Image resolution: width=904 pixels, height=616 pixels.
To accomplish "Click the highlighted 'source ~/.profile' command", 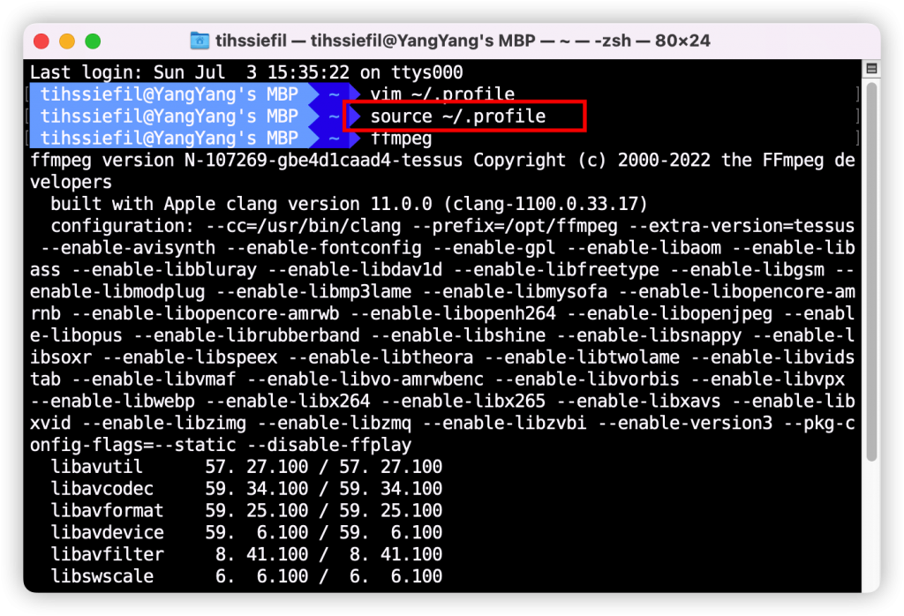I will [457, 116].
